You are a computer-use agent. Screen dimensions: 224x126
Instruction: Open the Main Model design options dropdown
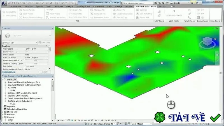point(142,124)
